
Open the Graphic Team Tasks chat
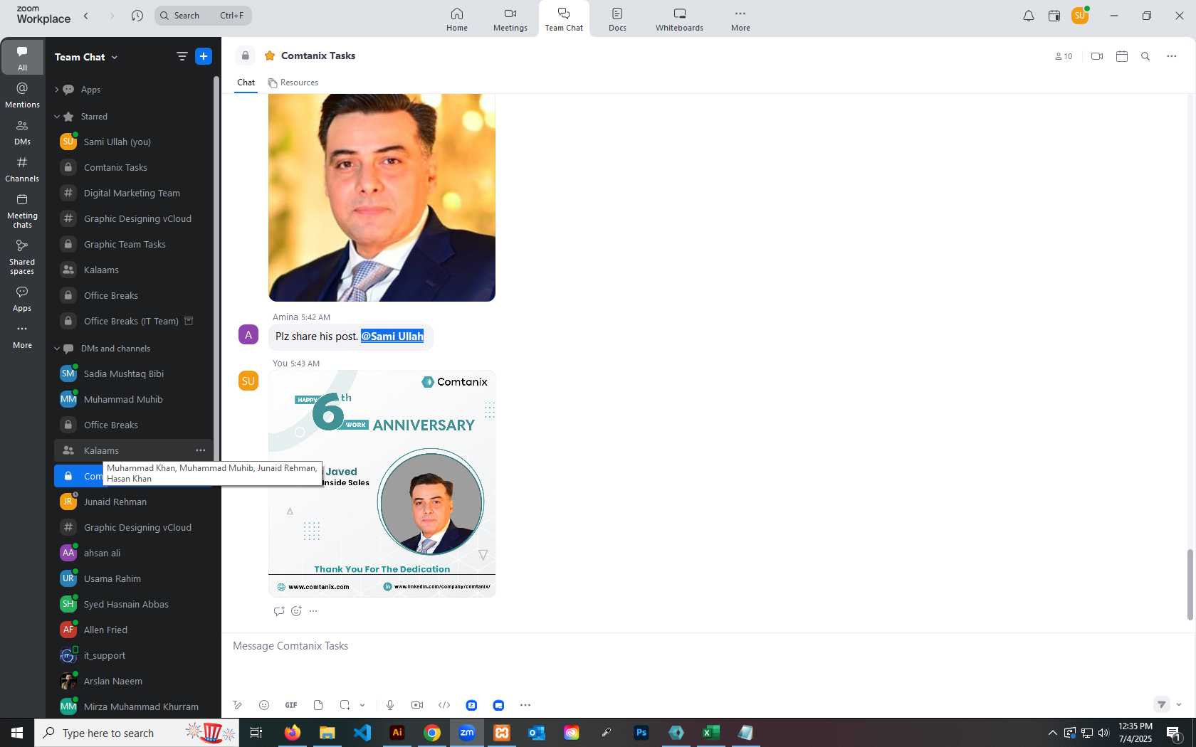pyautogui.click(x=132, y=244)
